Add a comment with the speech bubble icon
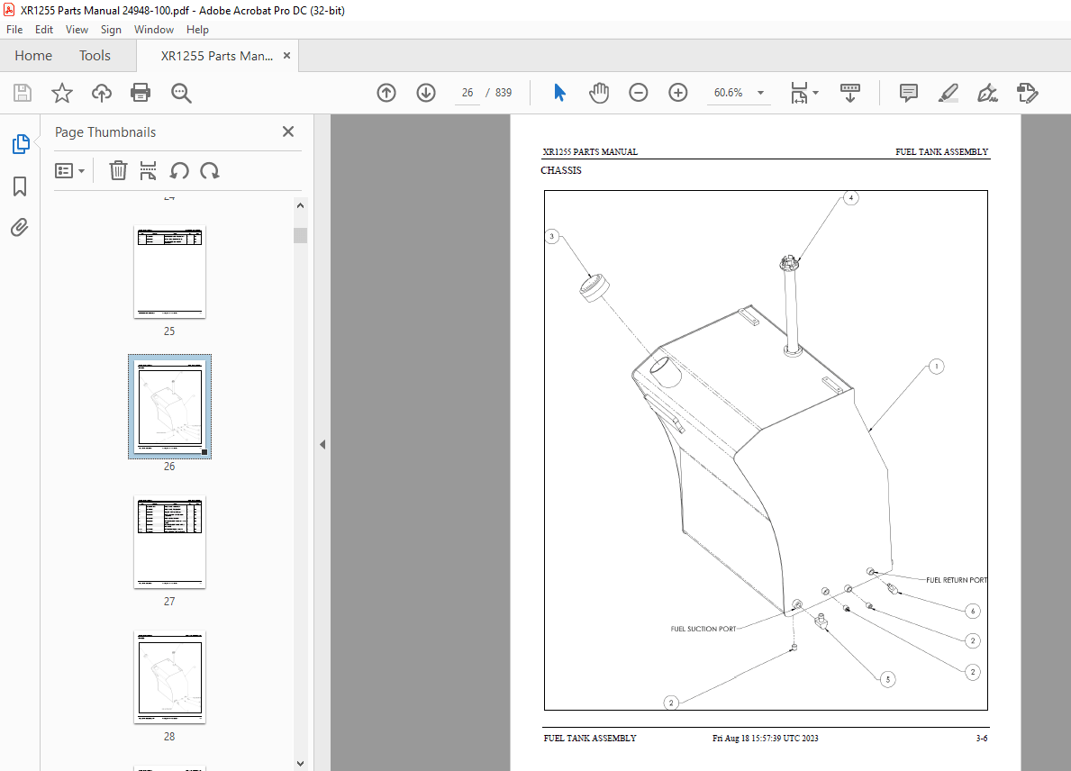 [x=908, y=93]
